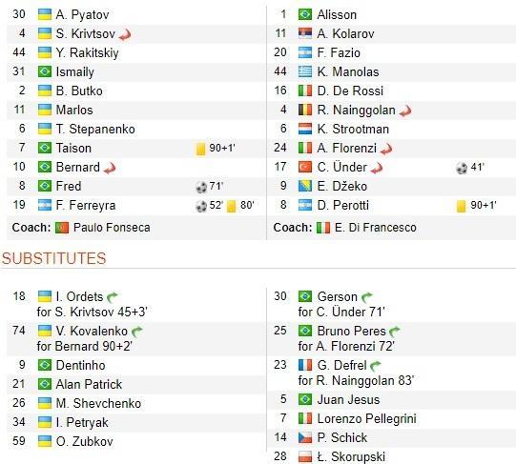The image size is (516, 464).
Task: Click the Belgium flag beside R. Nainggolan
Action: [305, 110]
